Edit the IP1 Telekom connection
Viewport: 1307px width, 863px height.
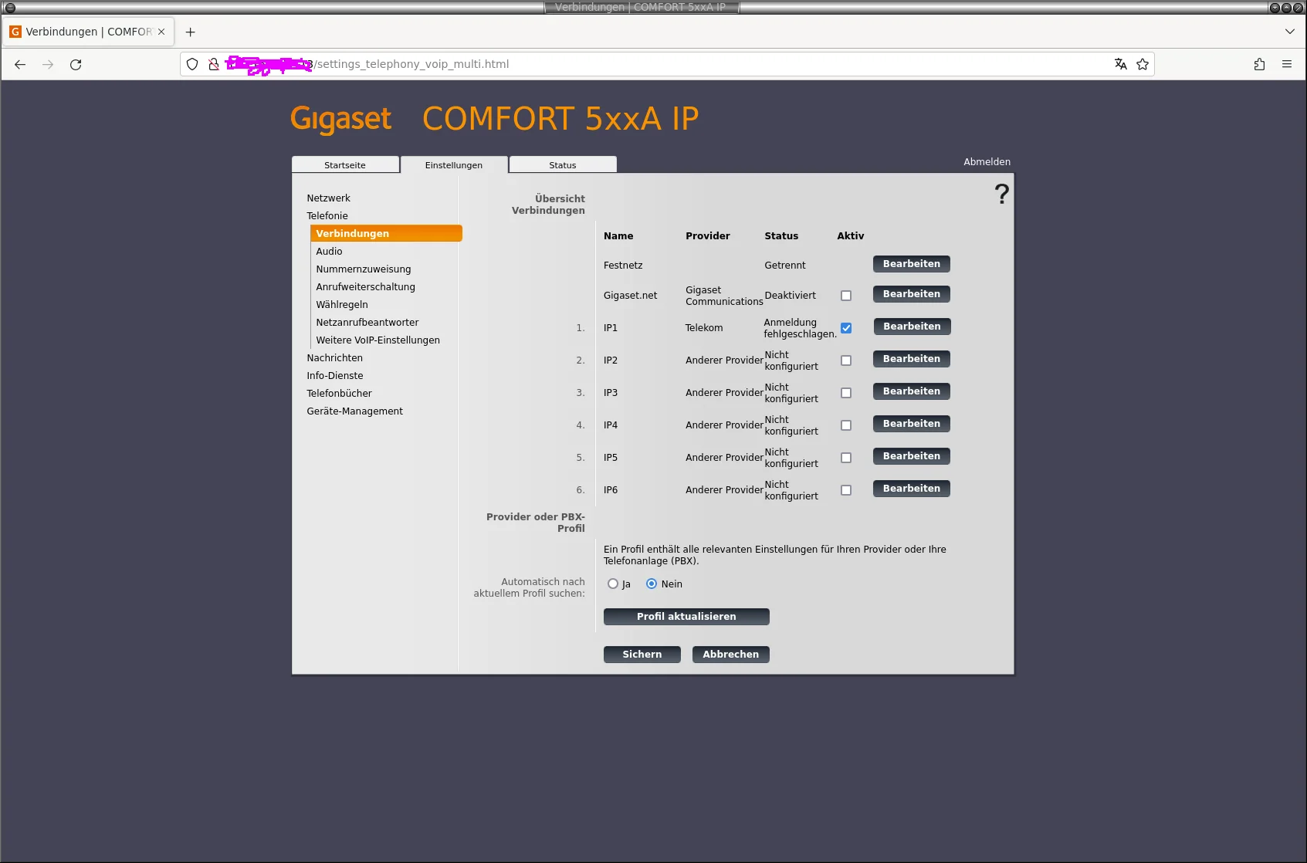point(912,327)
